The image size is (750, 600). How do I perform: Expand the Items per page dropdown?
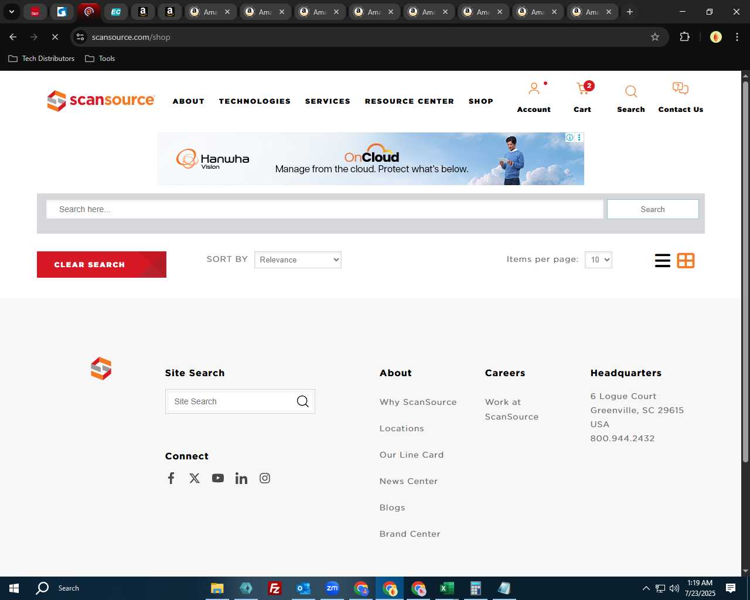click(598, 260)
